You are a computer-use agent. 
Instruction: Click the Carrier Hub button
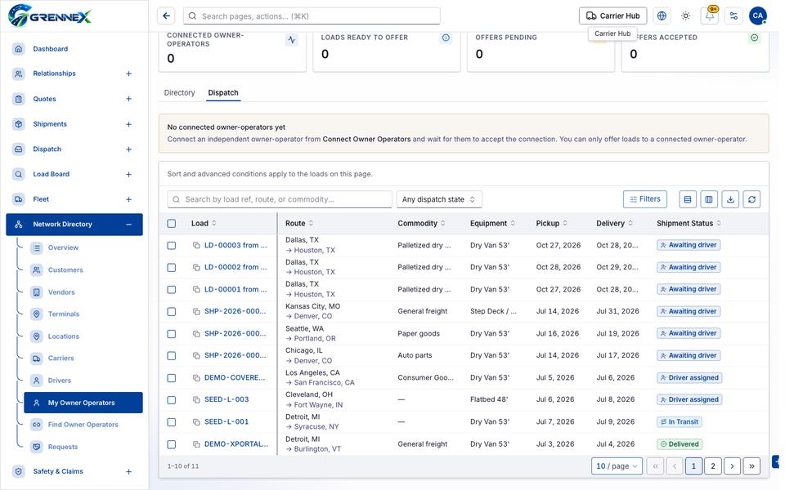click(612, 16)
